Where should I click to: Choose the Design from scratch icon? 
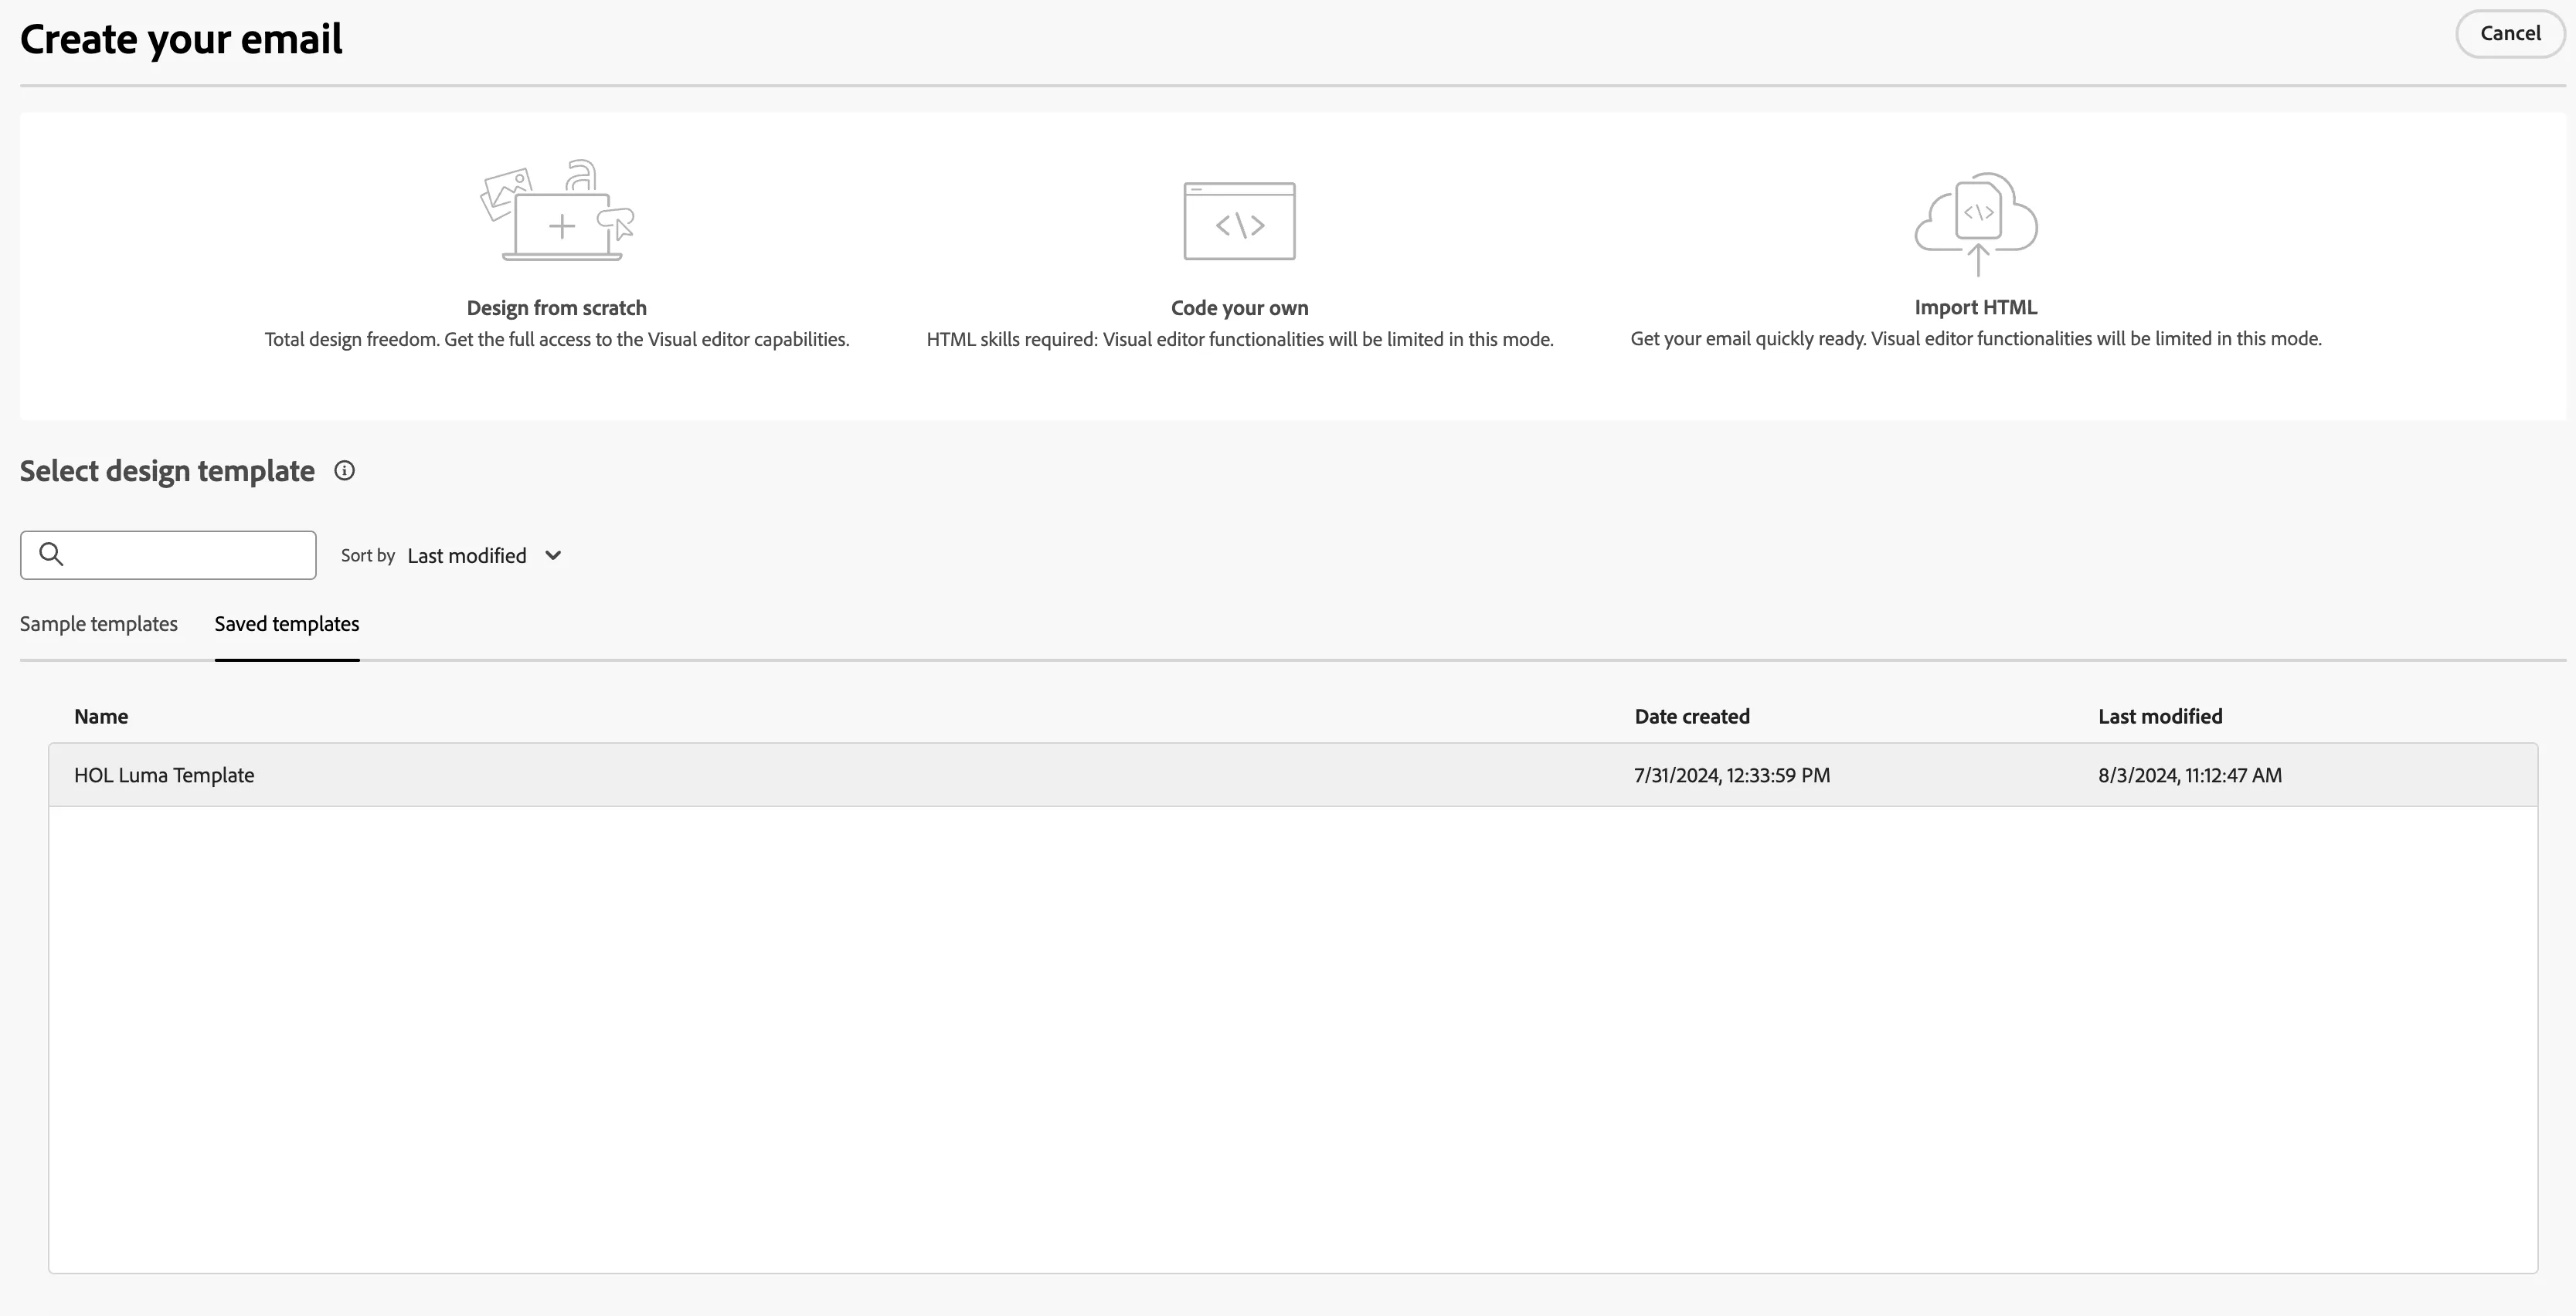tap(557, 211)
